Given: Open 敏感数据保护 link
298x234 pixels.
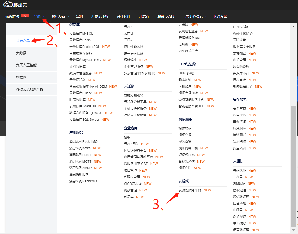Looking at the screenshot, I should point(243,87).
